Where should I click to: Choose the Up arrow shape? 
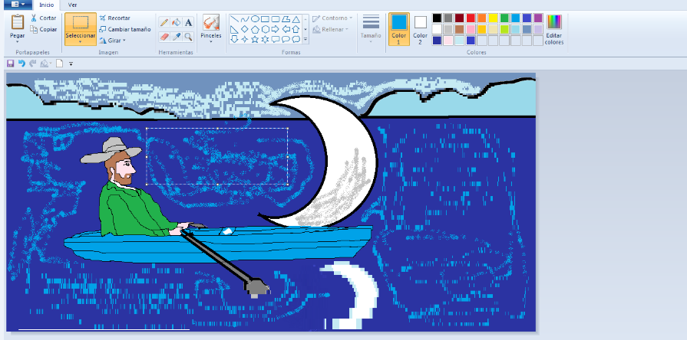[x=296, y=29]
